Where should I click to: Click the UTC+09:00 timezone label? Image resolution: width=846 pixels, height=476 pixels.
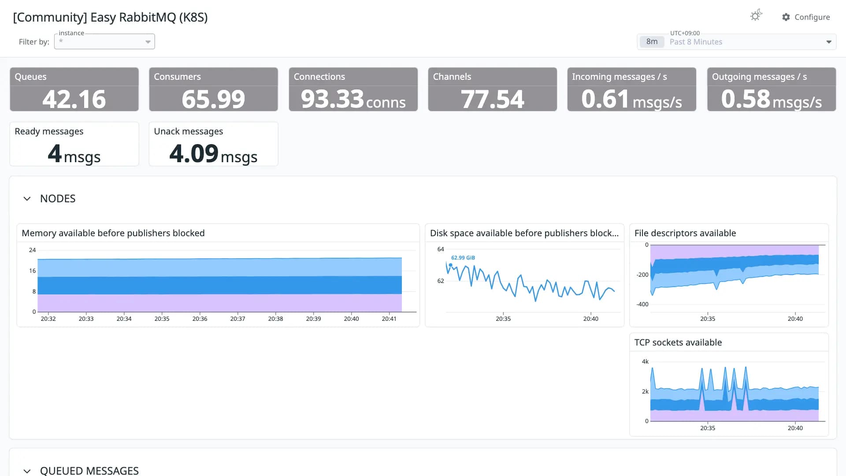point(685,33)
